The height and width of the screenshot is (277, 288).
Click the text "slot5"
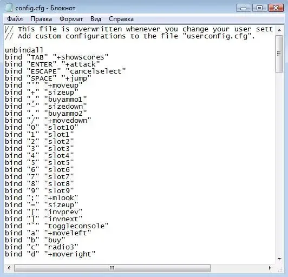coord(59,163)
